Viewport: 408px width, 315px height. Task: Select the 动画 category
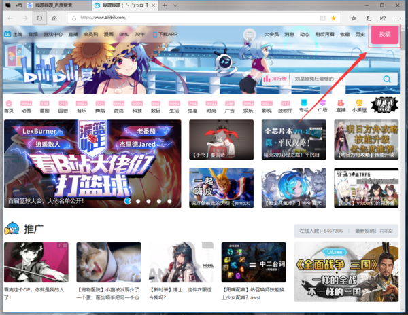(26, 107)
